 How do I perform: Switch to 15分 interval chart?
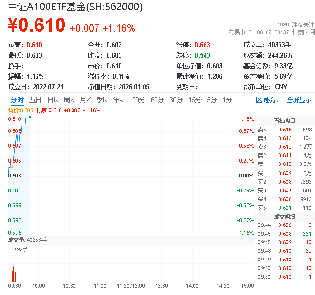(195, 100)
